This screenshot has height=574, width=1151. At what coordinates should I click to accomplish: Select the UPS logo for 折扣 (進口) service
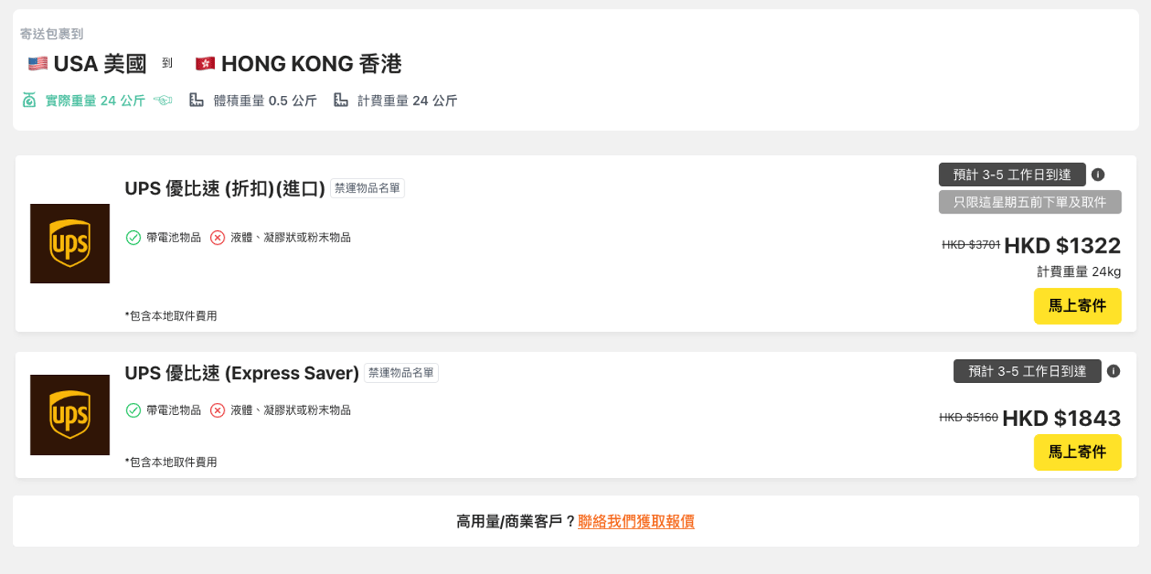(x=70, y=243)
